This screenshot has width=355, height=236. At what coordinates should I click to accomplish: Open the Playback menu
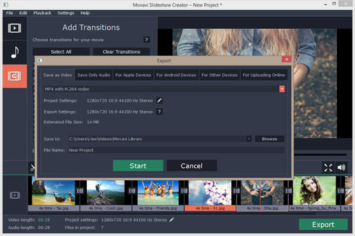[x=42, y=13]
